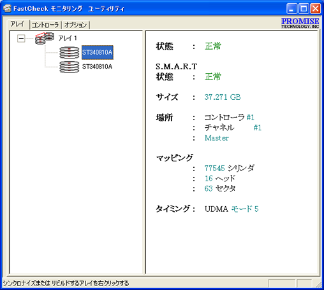Click the FastCheck title bar app icon
The height and width of the screenshot is (290, 324).
coord(7,8)
